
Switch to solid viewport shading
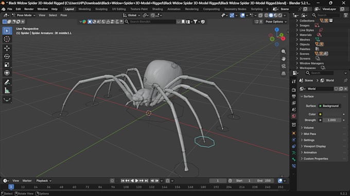pos(271,15)
